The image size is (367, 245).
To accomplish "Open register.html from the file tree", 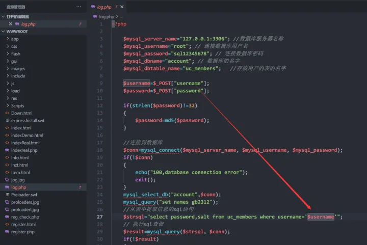I will pos(23,225).
